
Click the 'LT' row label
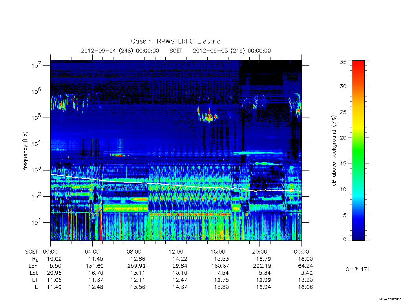[35, 280]
